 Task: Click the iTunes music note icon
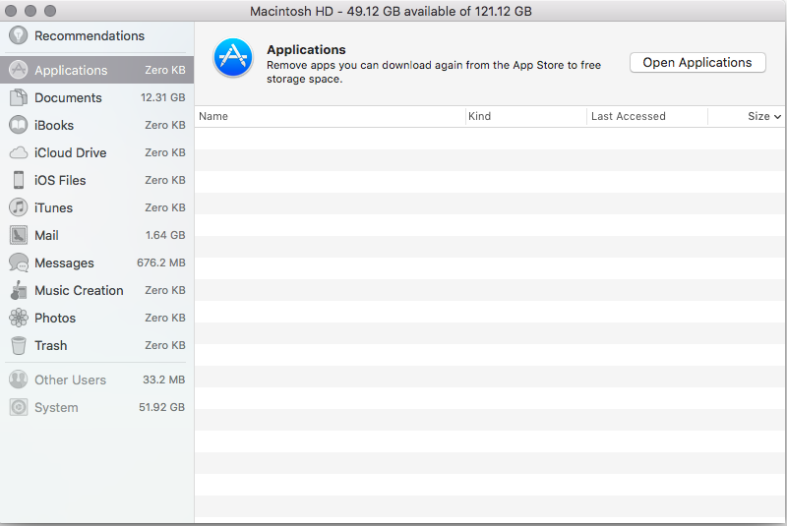tap(18, 207)
